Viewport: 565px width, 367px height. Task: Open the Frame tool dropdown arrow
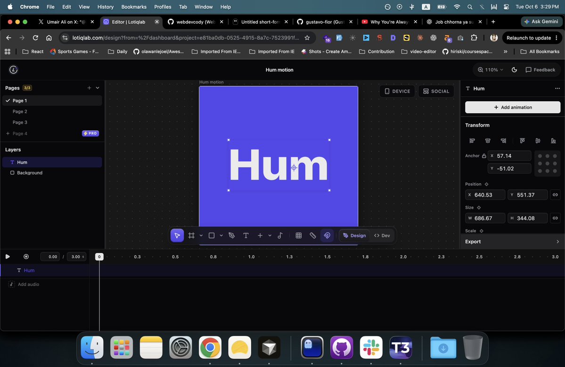201,236
